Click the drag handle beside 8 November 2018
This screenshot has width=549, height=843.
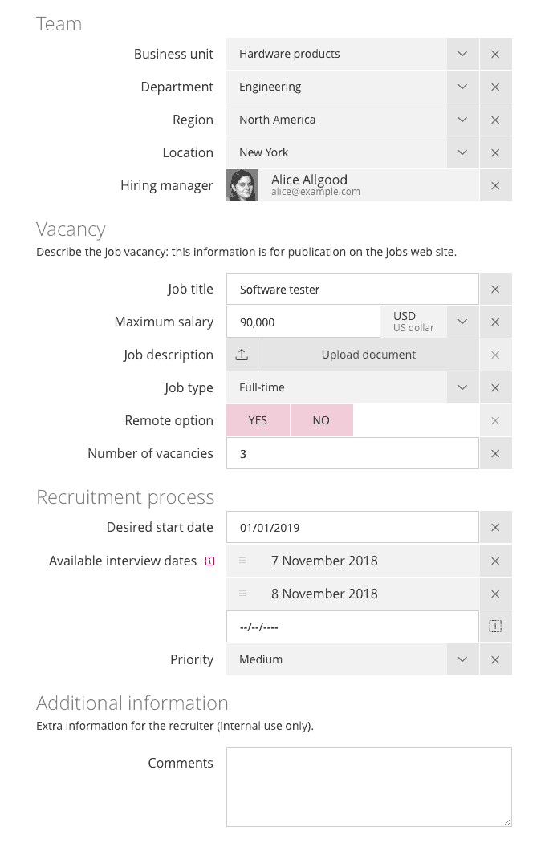point(243,594)
